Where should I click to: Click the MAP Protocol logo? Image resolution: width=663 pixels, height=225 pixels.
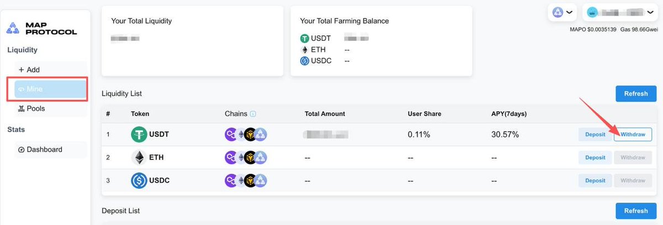coord(41,28)
